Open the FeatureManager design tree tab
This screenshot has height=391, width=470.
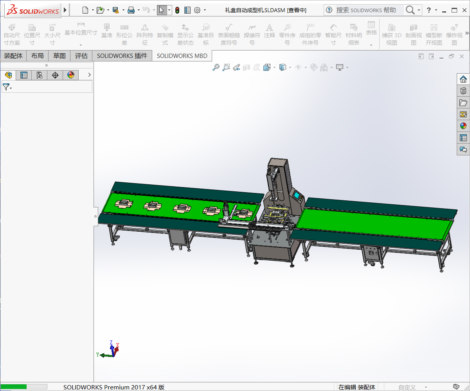click(x=8, y=75)
